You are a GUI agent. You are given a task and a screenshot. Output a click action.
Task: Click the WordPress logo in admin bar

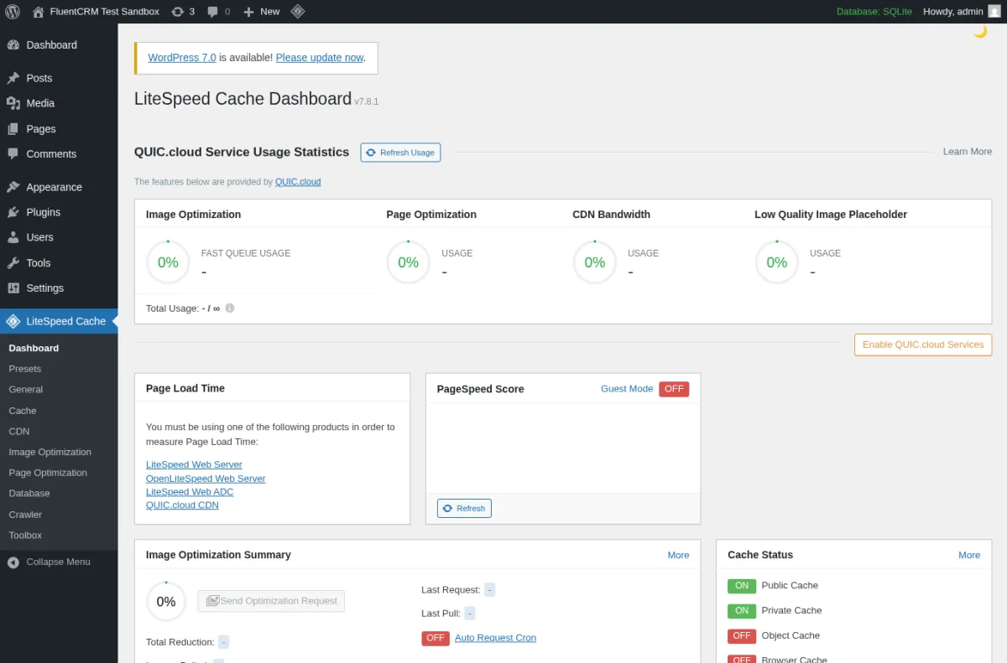pyautogui.click(x=13, y=12)
